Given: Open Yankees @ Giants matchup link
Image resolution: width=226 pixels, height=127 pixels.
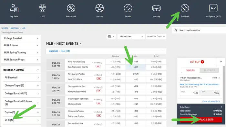Looking at the screenshot, I should (x=200, y=84).
